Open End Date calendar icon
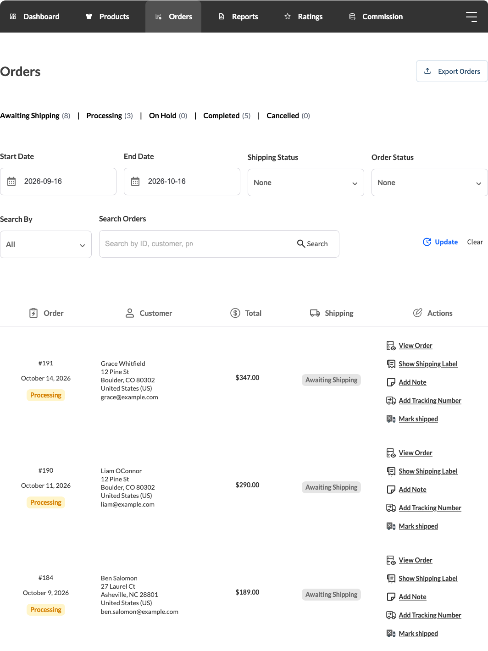This screenshot has height=651, width=488. [x=135, y=182]
